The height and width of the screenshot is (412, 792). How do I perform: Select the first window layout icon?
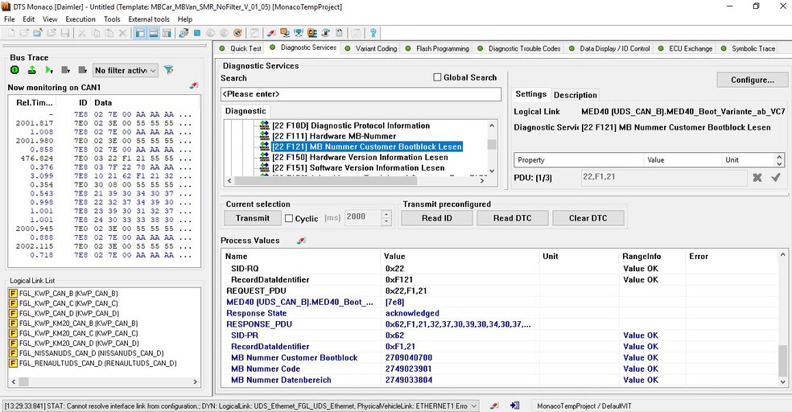click(140, 33)
